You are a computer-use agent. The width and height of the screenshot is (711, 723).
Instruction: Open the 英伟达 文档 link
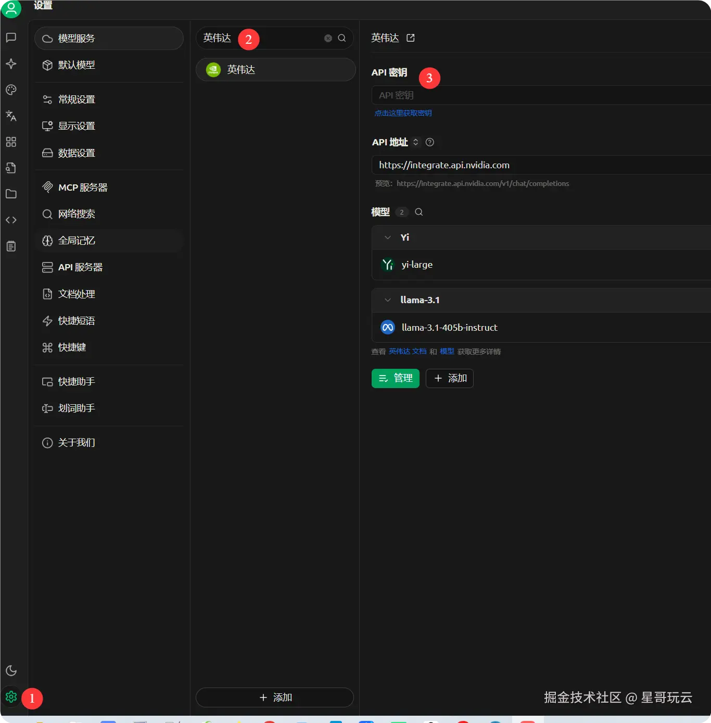[408, 352]
